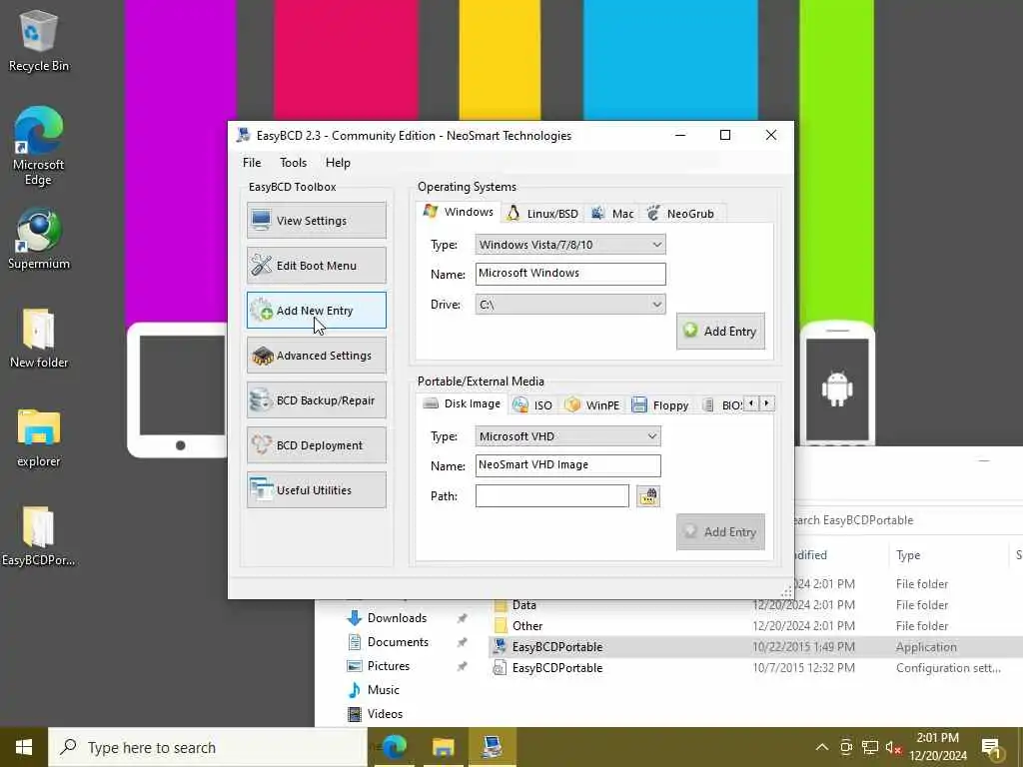Image resolution: width=1023 pixels, height=767 pixels.
Task: Open BCD Deployment section
Action: pos(317,445)
